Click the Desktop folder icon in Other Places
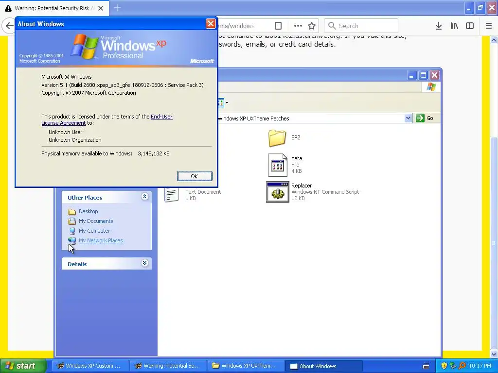 [72, 212]
